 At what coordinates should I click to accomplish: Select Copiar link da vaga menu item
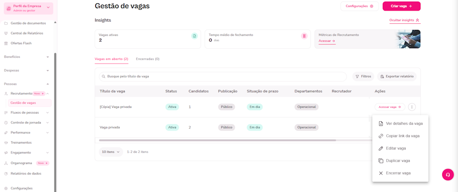[x=400, y=136]
